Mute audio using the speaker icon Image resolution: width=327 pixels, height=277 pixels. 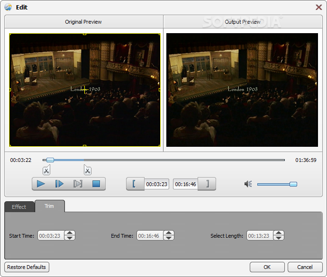248,184
